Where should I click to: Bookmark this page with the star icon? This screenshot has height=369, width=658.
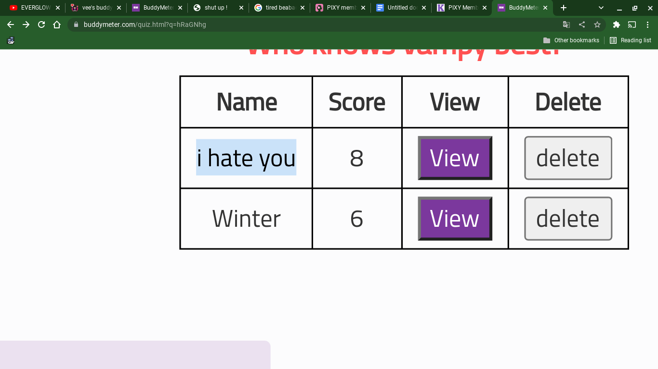point(597,25)
